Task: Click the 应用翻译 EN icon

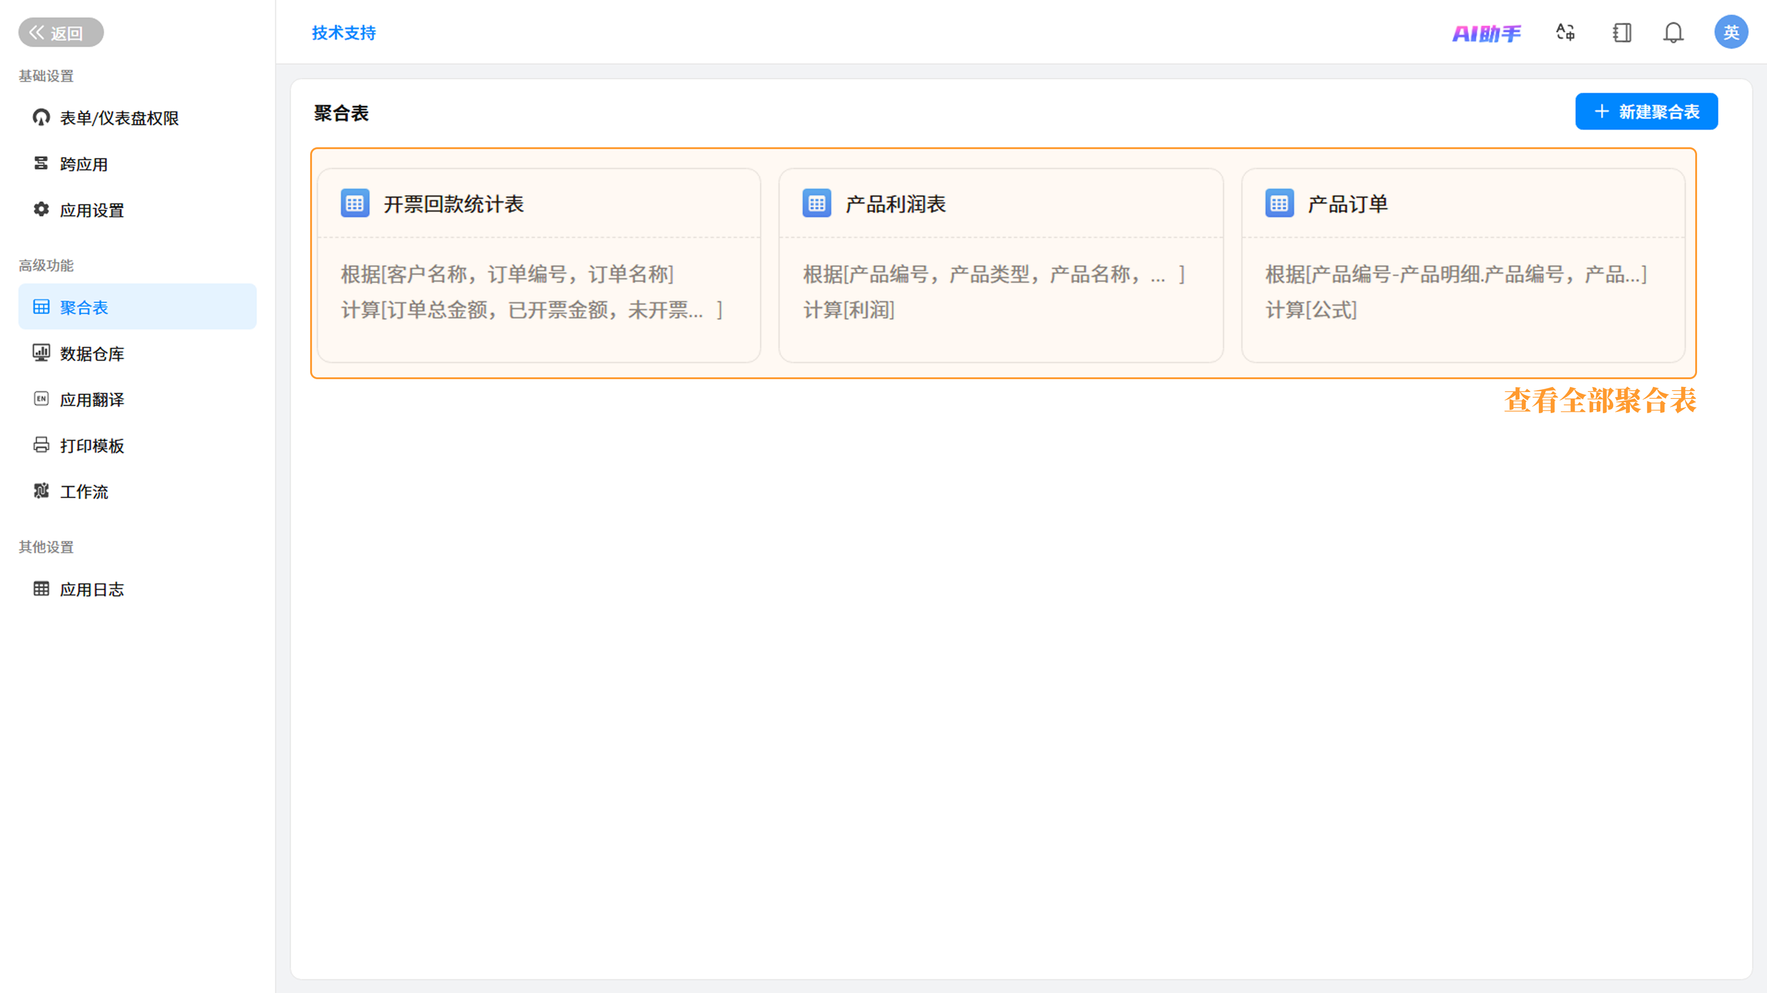Action: [41, 398]
